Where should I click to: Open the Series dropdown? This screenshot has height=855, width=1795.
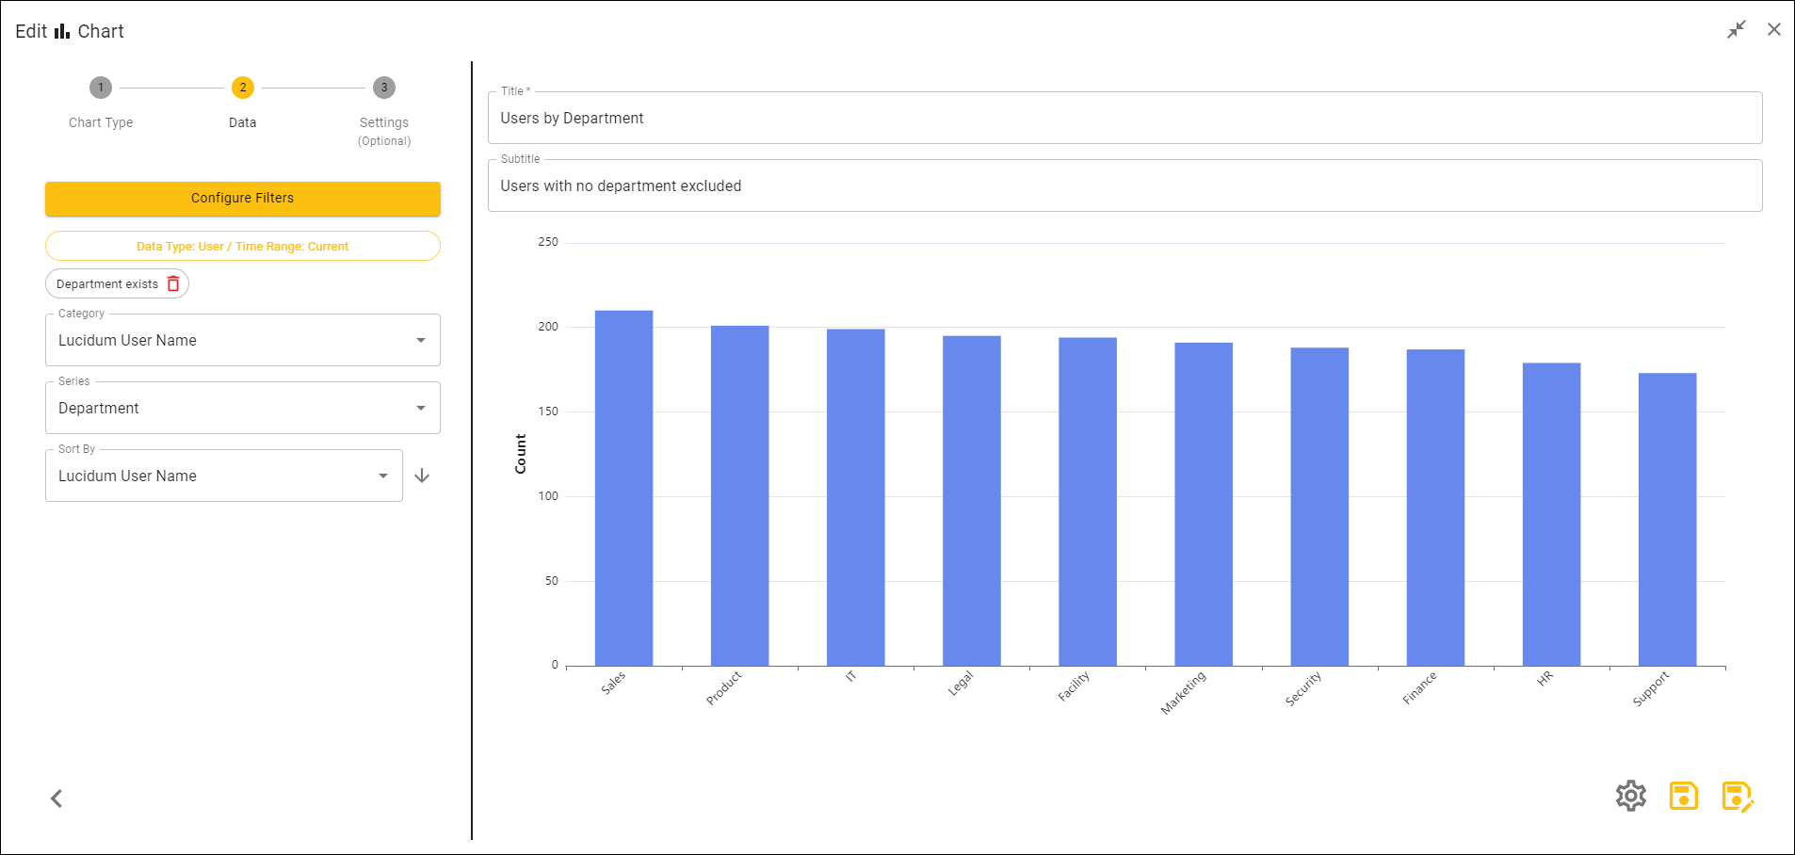[243, 408]
